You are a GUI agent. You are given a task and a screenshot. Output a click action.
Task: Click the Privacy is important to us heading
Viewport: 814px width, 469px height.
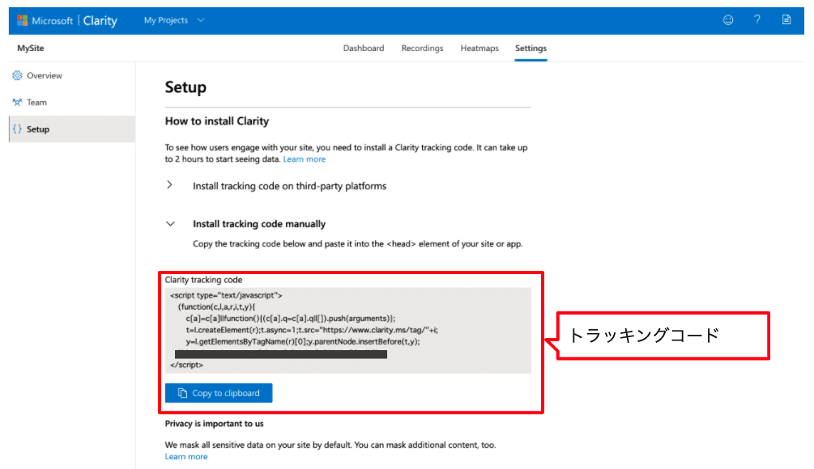214,424
